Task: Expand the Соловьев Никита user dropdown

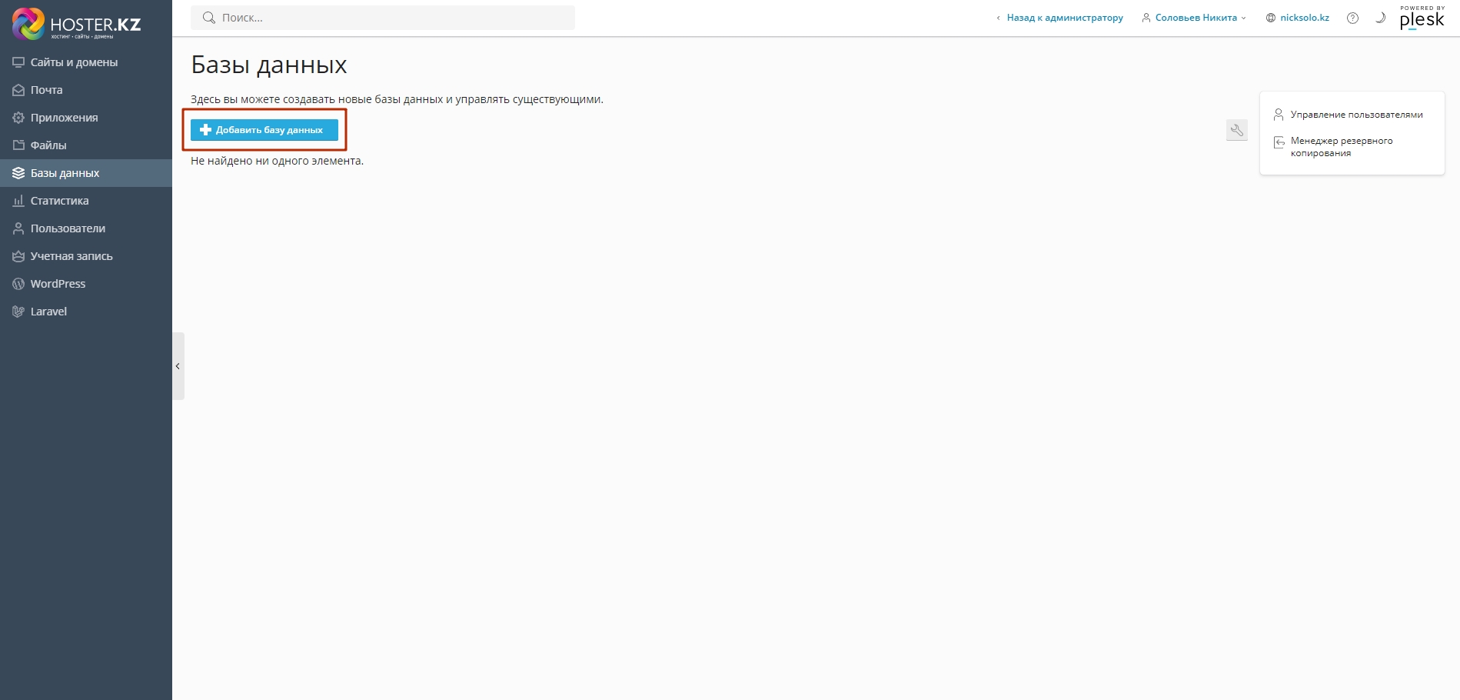Action: [x=1195, y=18]
